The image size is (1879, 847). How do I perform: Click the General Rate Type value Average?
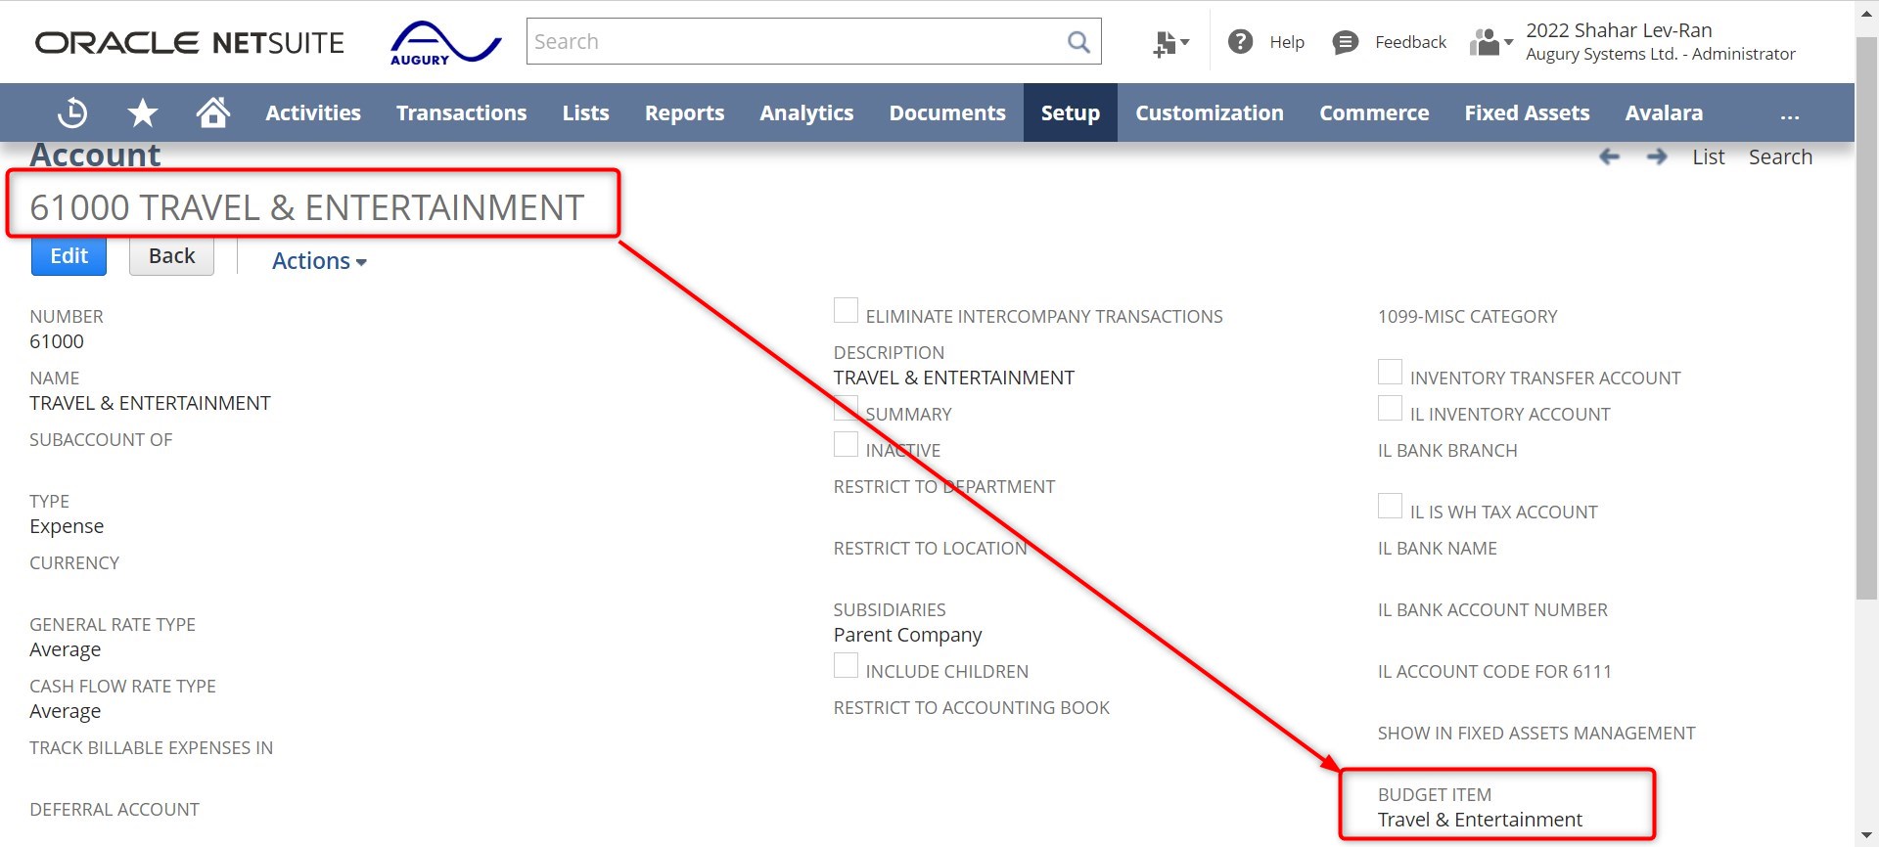66,649
